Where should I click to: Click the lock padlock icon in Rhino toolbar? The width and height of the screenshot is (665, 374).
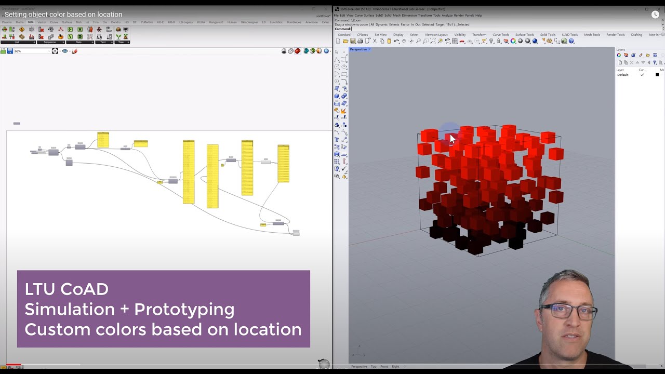pos(498,41)
